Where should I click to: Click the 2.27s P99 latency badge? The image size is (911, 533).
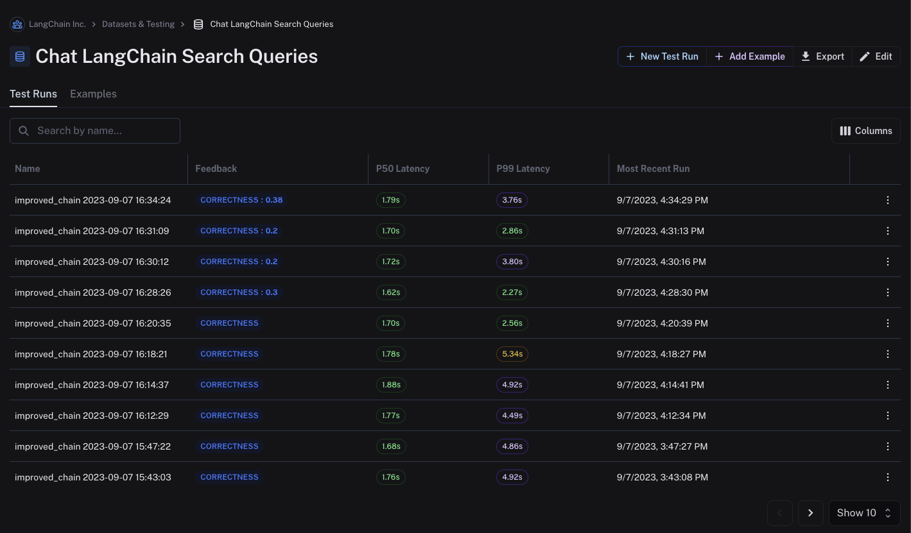[512, 292]
